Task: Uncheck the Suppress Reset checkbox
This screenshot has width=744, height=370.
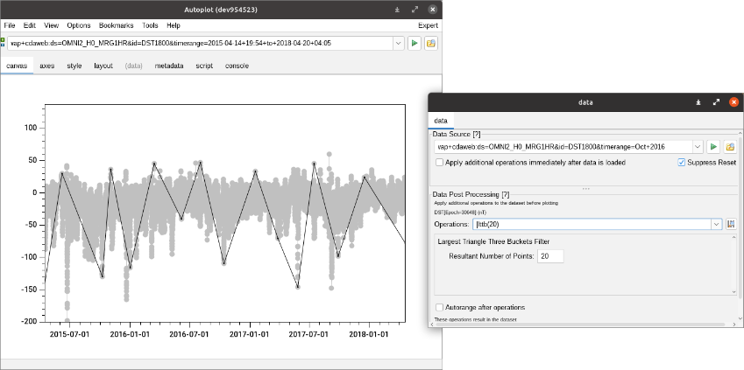Action: pos(682,163)
